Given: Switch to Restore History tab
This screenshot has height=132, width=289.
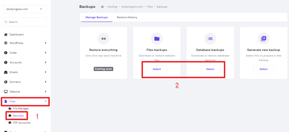Looking at the screenshot, I should pos(127,18).
